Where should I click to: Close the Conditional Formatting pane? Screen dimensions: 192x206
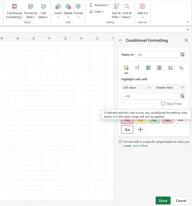186,40
